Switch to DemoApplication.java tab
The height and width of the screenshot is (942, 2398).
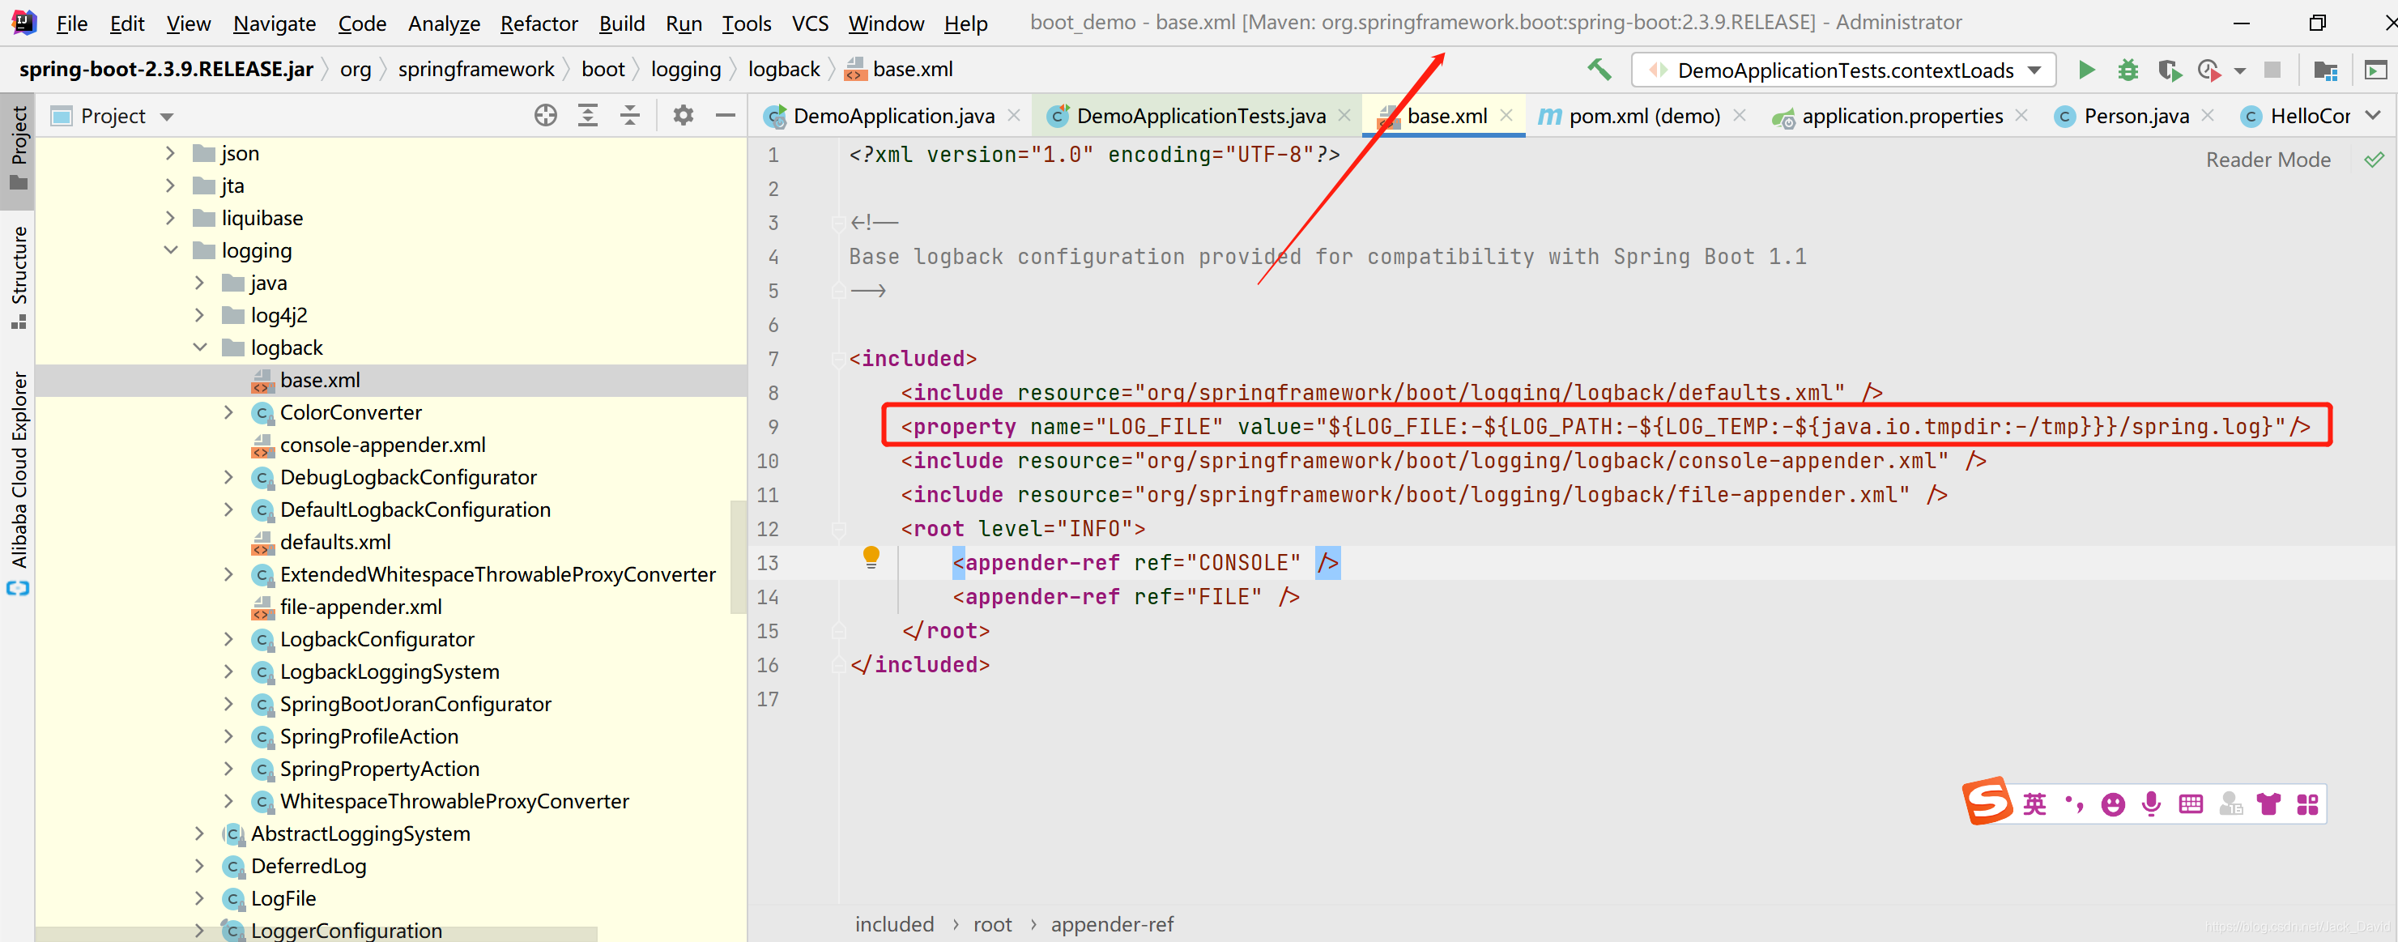(x=892, y=116)
